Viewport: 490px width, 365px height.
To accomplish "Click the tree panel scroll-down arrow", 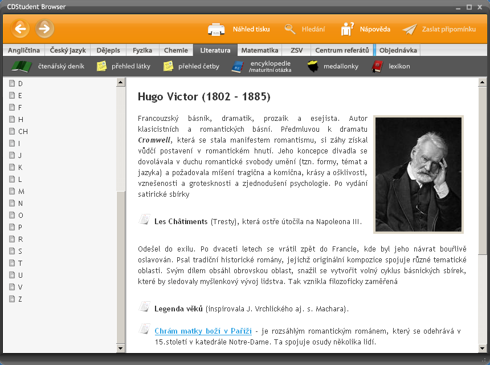I will point(121,348).
